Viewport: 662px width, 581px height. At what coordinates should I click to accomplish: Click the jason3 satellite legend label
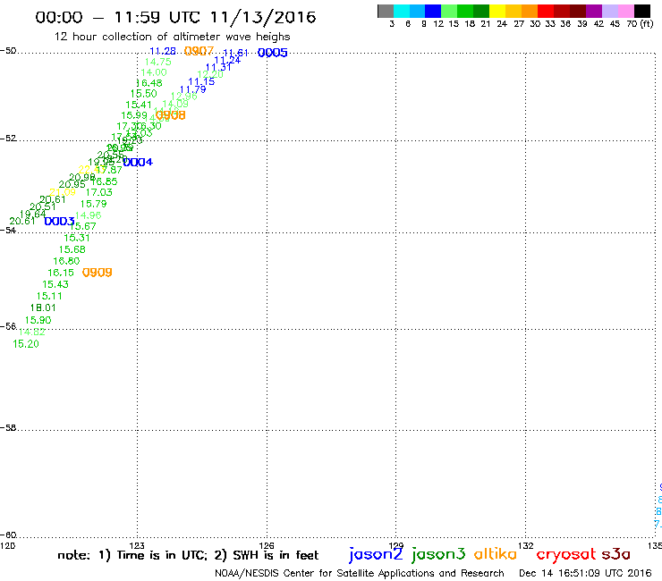click(x=438, y=554)
